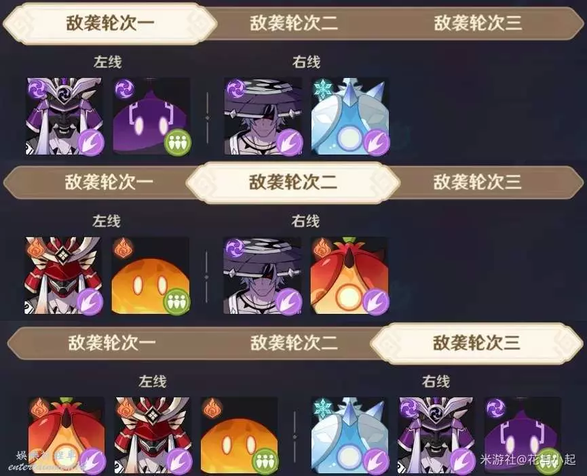Screen dimensions: 587x476
Task: Select 敌袭轮次二 tab in bottom bar
Action: pyautogui.click(x=294, y=342)
